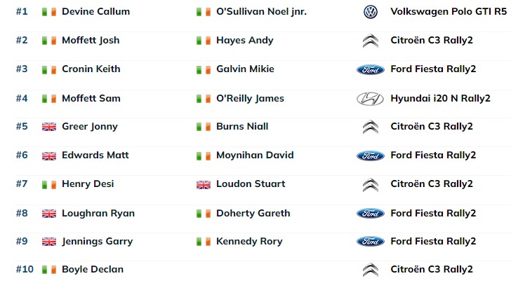Select driver Edwards Matt
Viewport: 511px width, 283px height.
tap(95, 156)
